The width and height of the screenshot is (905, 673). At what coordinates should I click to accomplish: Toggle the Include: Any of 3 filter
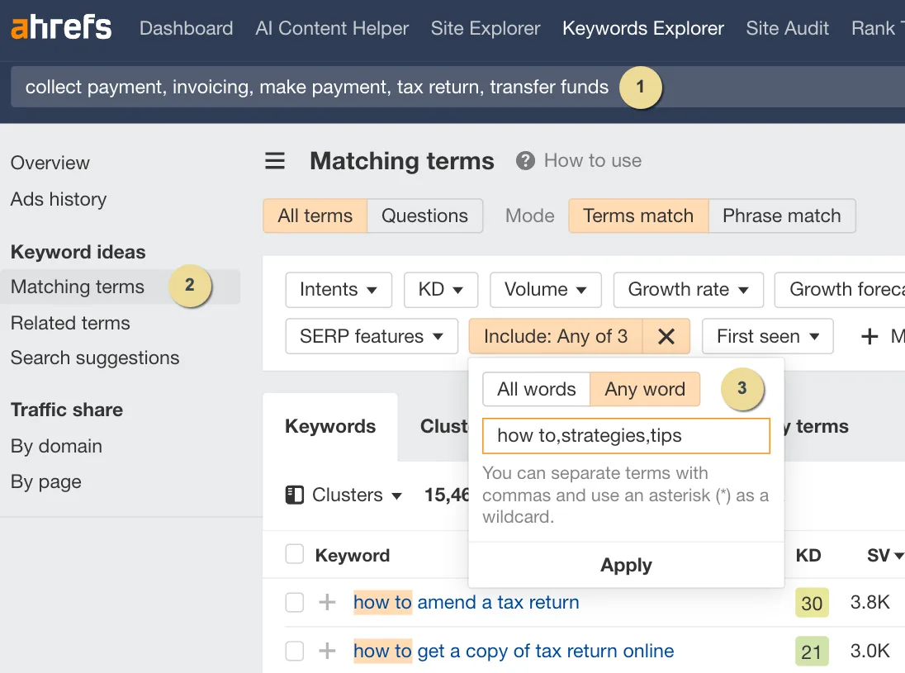(555, 336)
